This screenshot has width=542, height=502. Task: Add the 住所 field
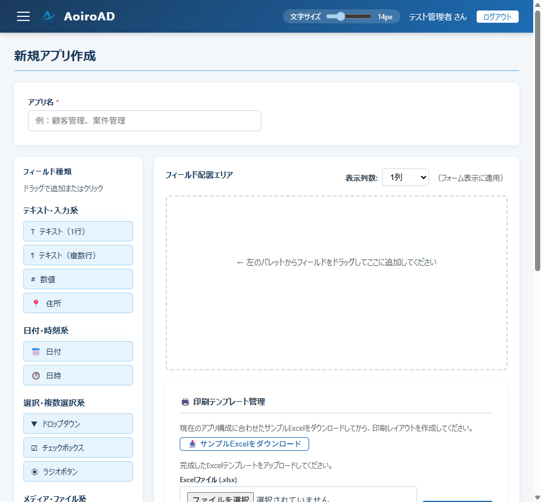click(78, 303)
